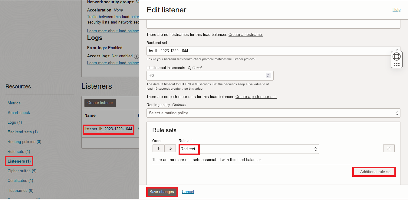Cancel editing the listener
This screenshot has width=408, height=200.
point(188,192)
